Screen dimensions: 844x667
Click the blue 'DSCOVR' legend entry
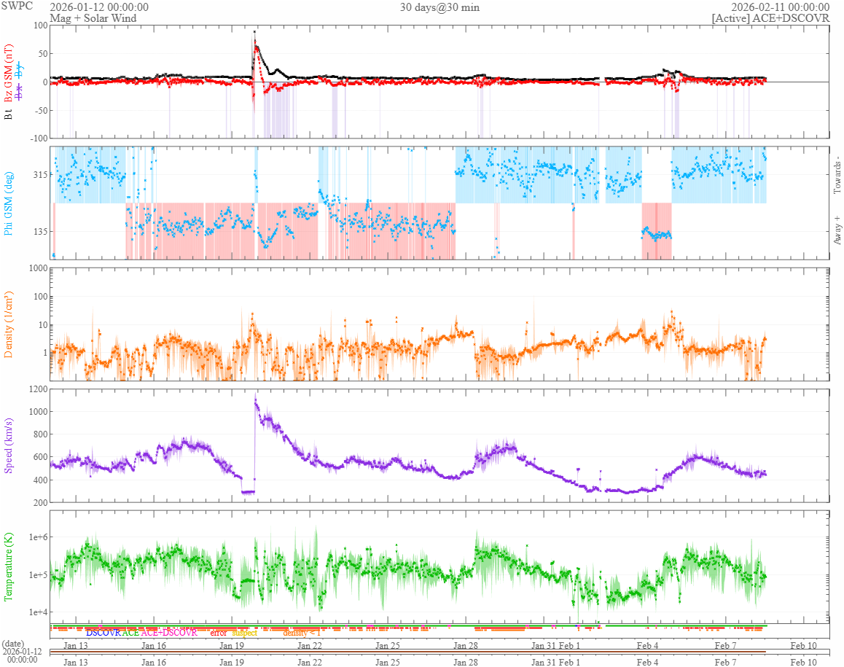pyautogui.click(x=103, y=633)
